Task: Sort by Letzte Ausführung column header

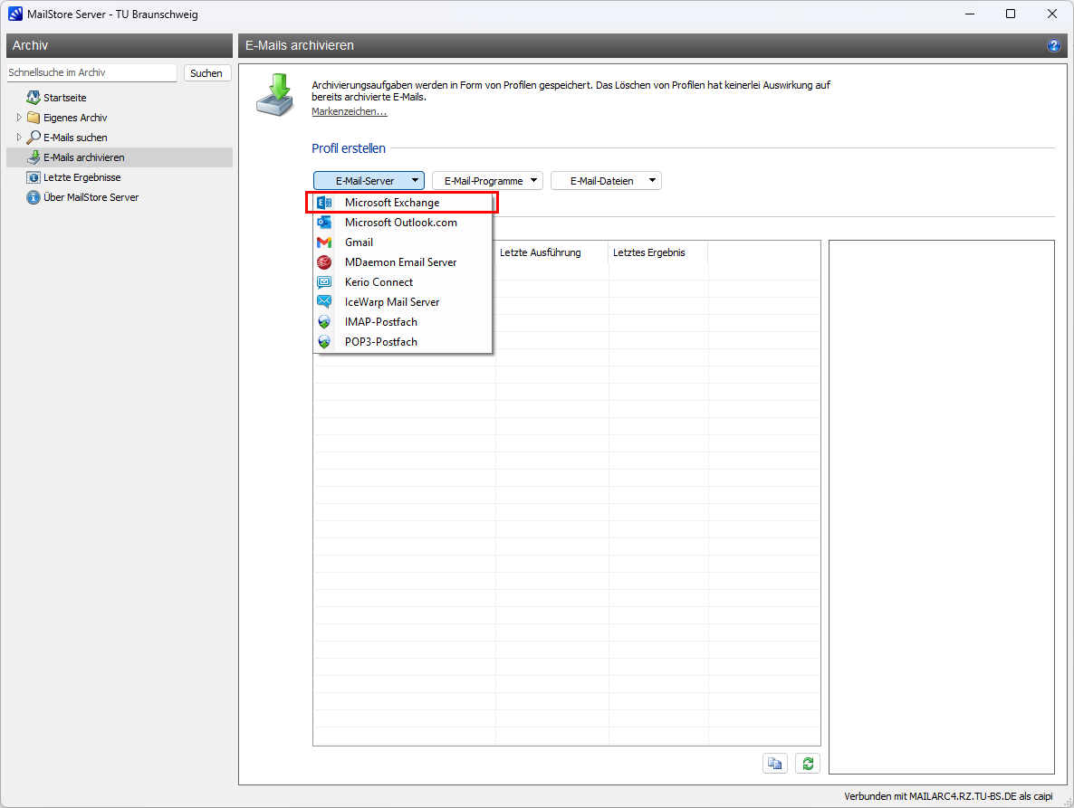Action: coord(552,252)
